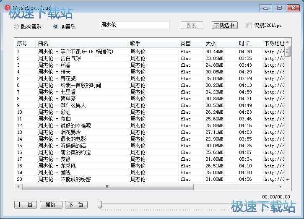Click the 下载选中 download button
304x219 pixels.
tap(224, 25)
